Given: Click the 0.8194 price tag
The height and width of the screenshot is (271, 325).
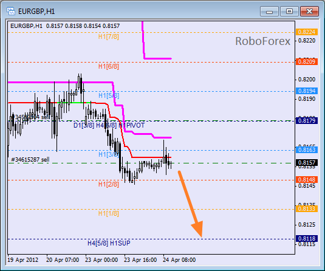Looking at the screenshot, I should 307,91.
